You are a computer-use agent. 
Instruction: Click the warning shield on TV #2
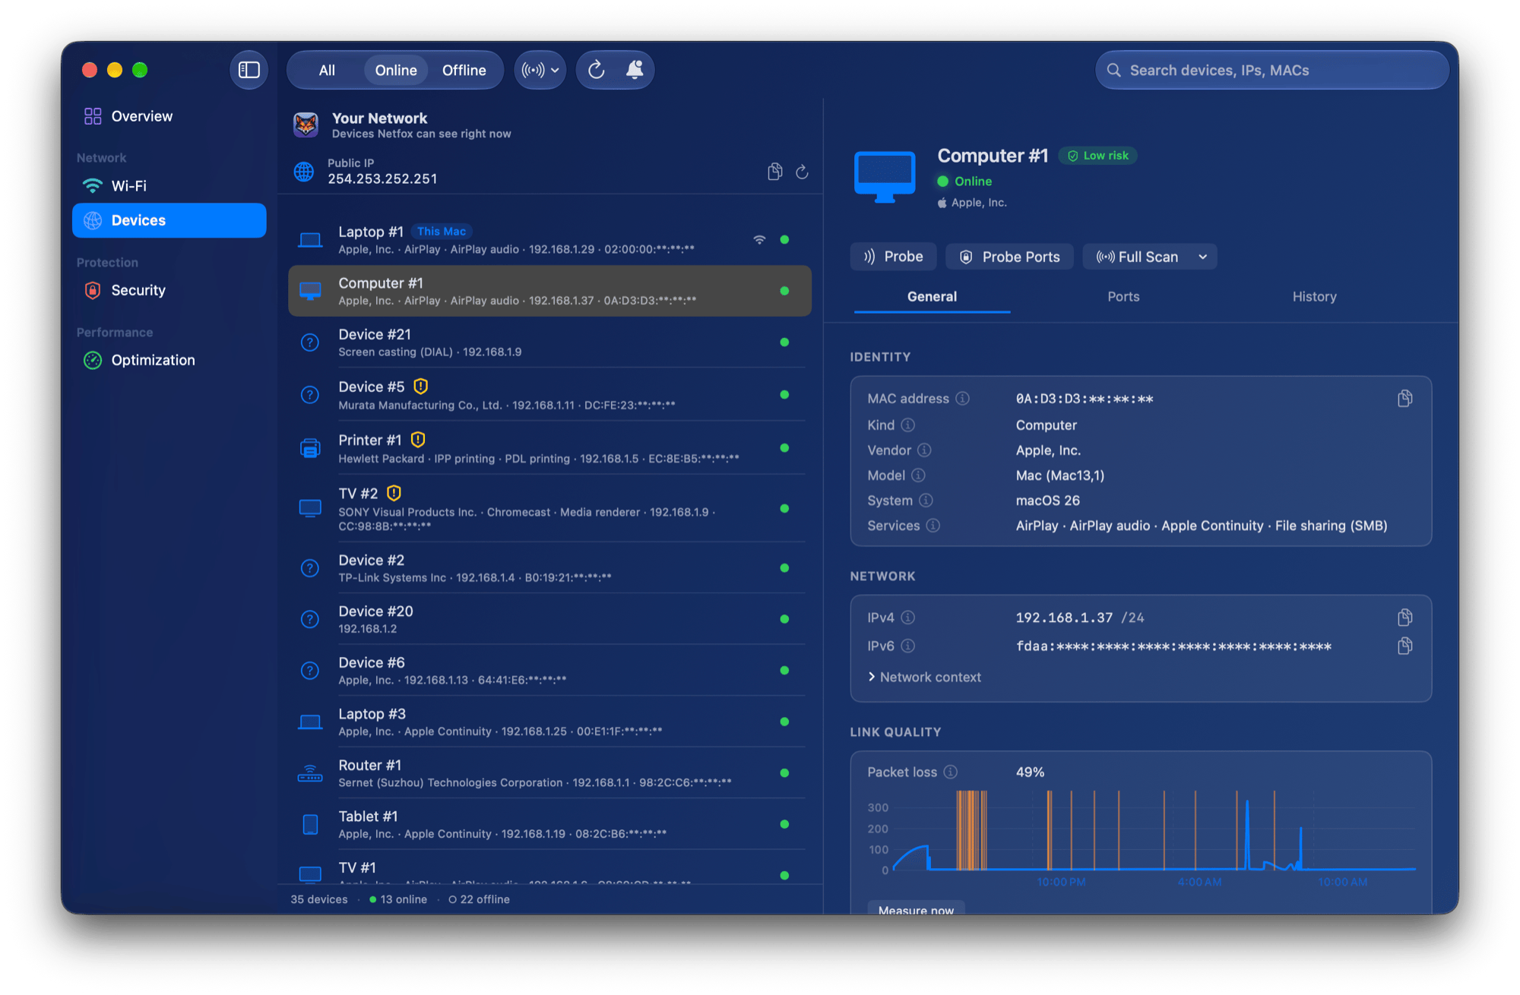[x=394, y=493]
